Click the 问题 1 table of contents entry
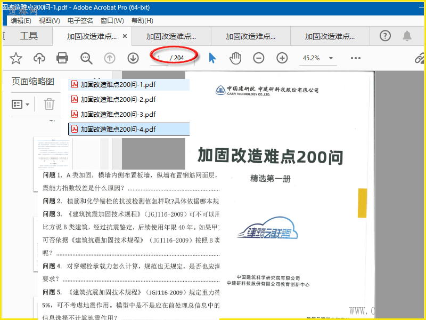This screenshot has width=426, height=320. [x=131, y=181]
